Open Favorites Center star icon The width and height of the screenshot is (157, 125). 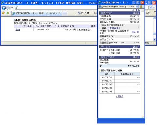3,13
